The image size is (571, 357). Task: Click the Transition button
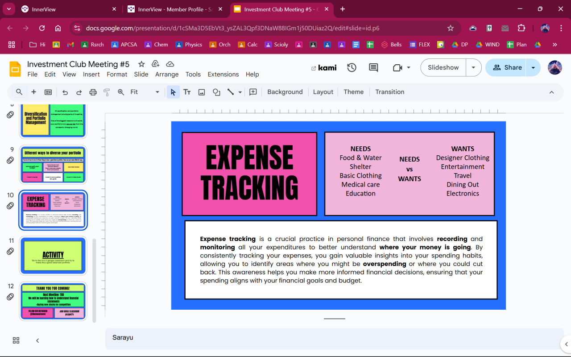[389, 92]
